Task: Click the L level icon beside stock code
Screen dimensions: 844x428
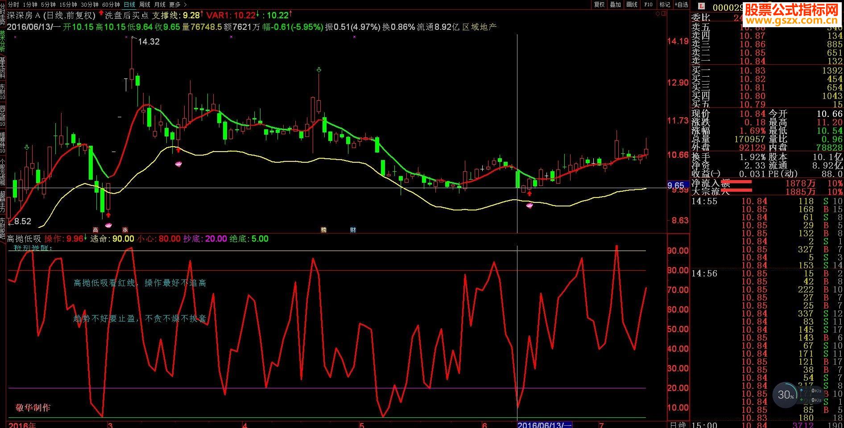Action: pos(702,7)
